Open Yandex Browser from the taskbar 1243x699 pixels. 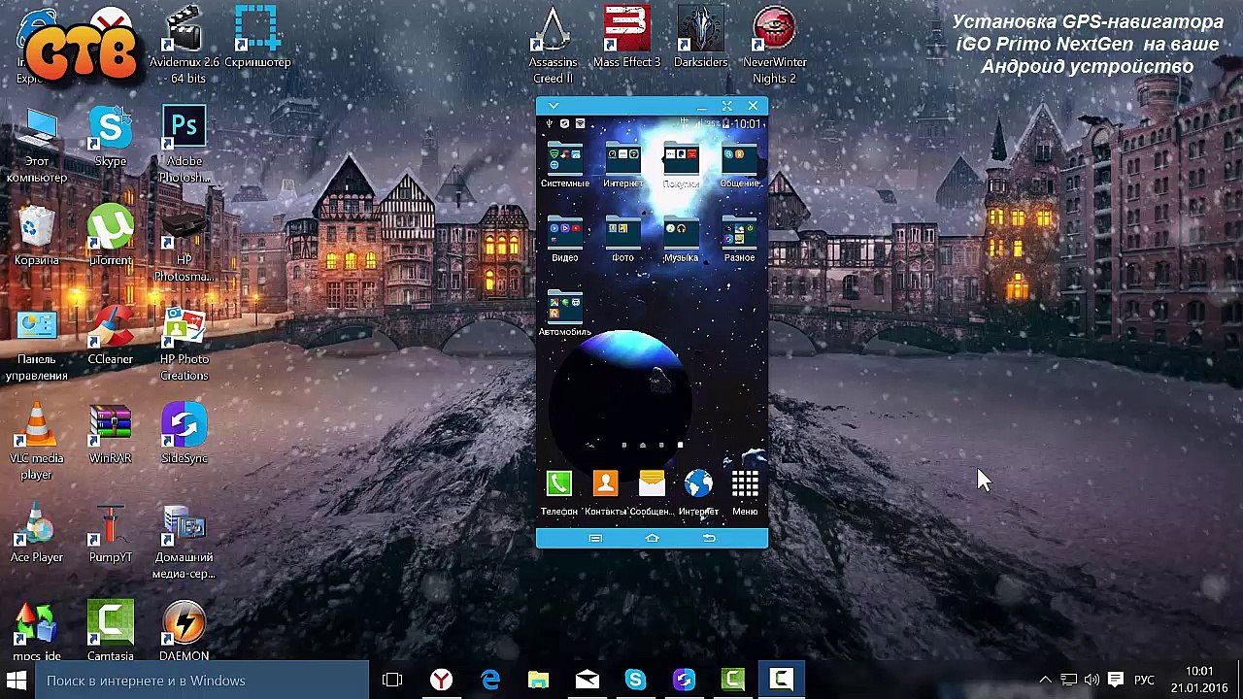[x=441, y=680]
